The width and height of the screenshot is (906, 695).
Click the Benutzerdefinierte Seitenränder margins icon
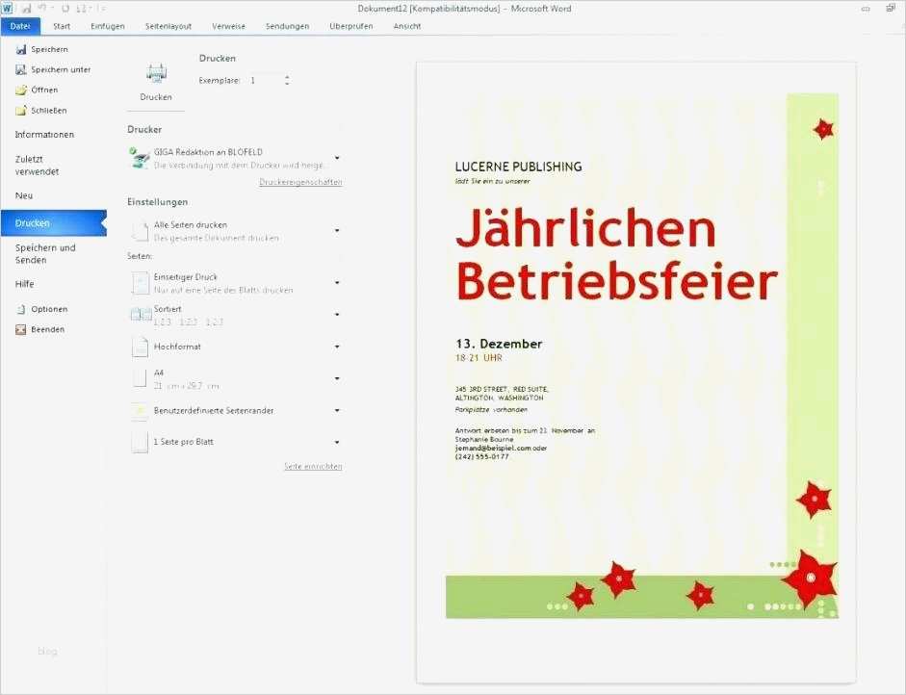(x=138, y=410)
